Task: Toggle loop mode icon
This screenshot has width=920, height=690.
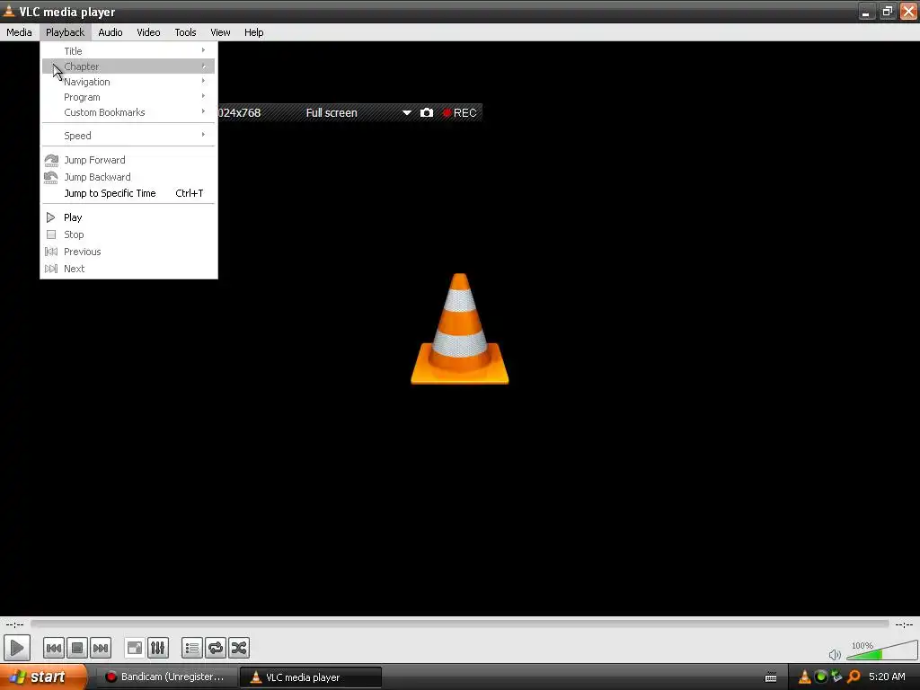Action: click(x=216, y=649)
